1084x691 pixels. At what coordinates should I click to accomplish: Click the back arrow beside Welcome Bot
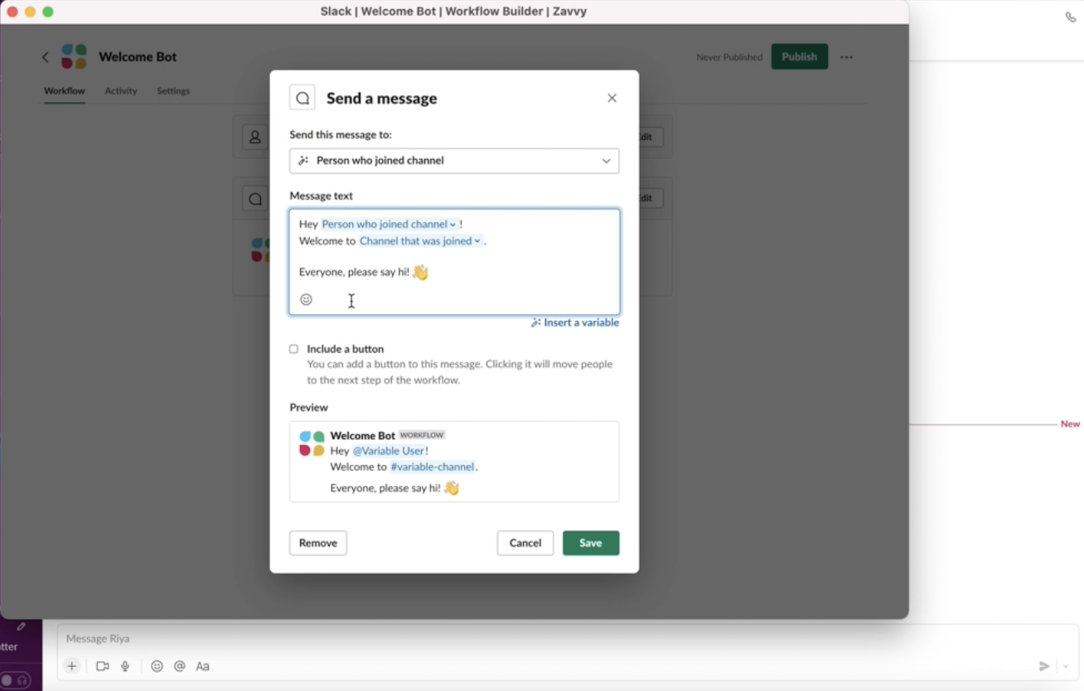point(46,56)
